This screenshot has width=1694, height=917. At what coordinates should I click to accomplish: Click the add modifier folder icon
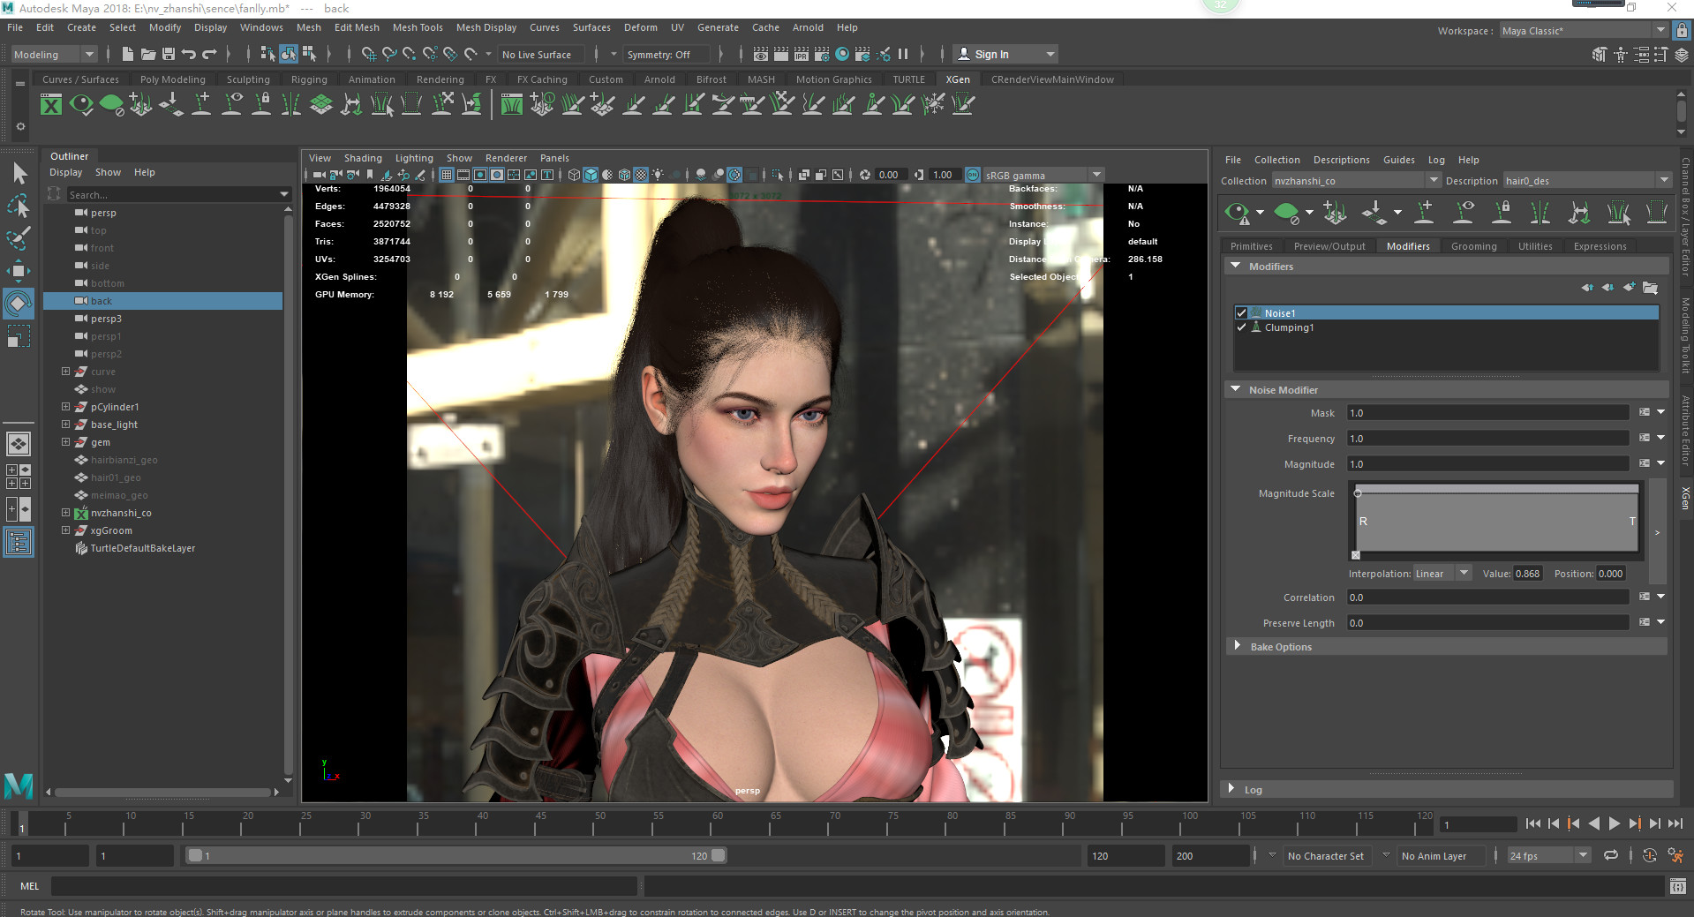(1650, 288)
